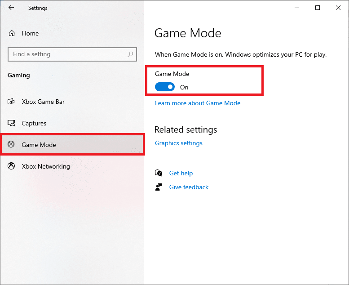Go to the Home settings page
The width and height of the screenshot is (349, 285).
pyautogui.click(x=30, y=33)
